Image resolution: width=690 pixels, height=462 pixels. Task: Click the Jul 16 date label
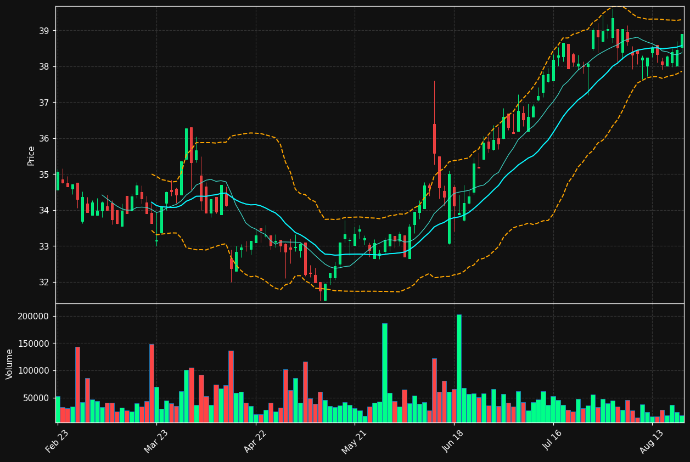click(x=553, y=441)
